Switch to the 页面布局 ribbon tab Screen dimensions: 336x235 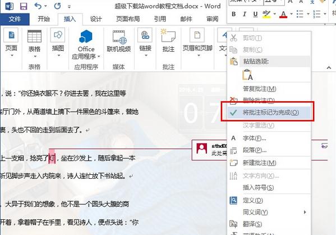[x=128, y=19]
